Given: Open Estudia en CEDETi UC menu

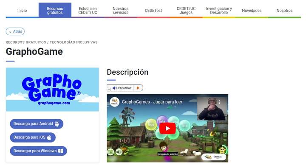Looking at the screenshot, I should click(x=88, y=11).
